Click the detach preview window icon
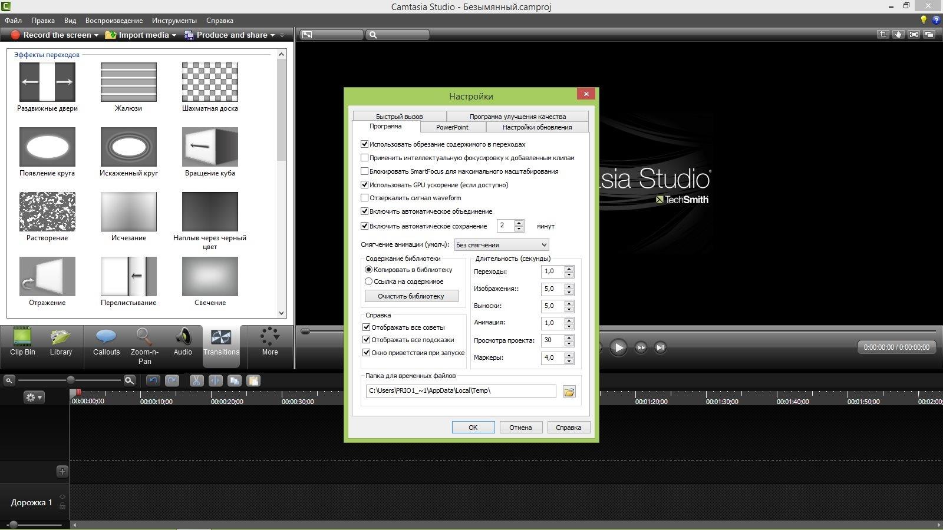Viewport: 943px width, 530px height. pyautogui.click(x=929, y=35)
